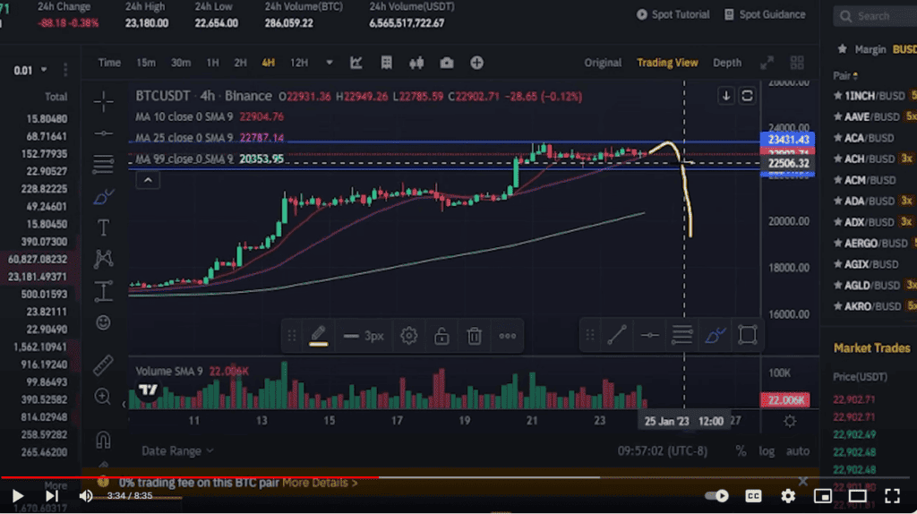This screenshot has height=514, width=917.
Task: Select the horizontal line drawing tool
Action: click(x=104, y=134)
